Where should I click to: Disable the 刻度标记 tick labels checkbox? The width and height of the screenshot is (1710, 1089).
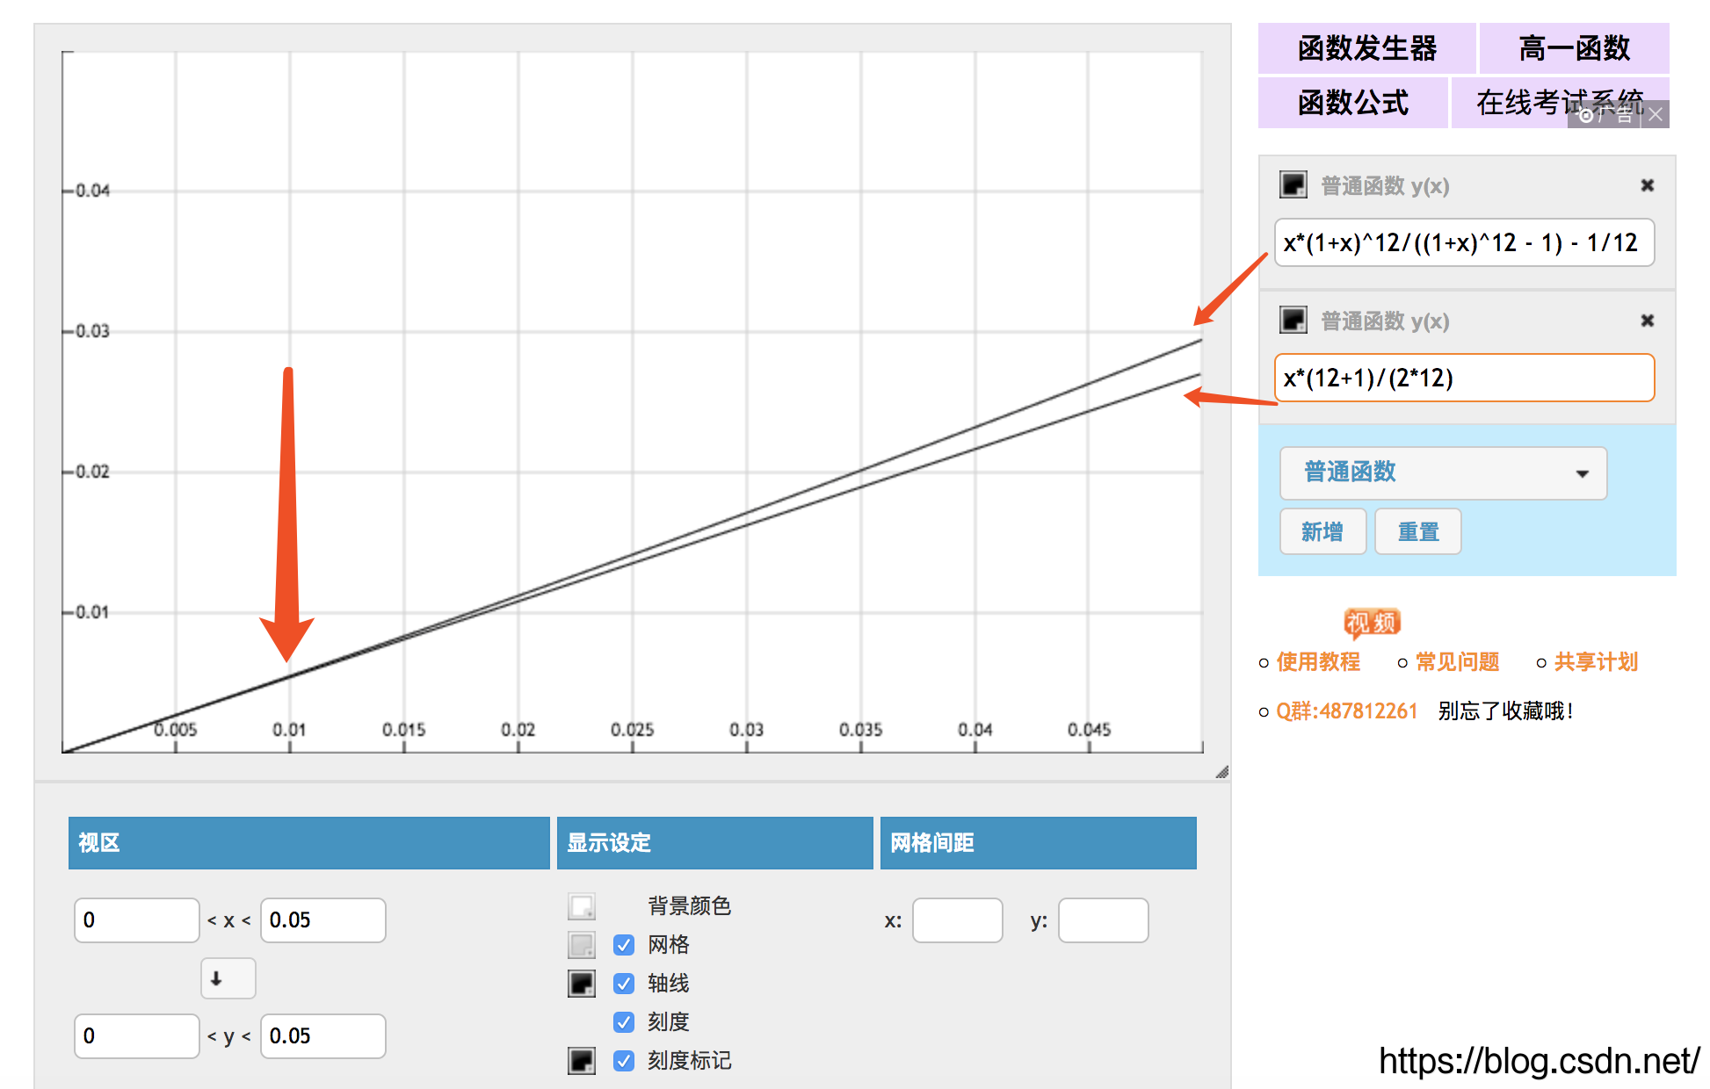(x=624, y=1061)
